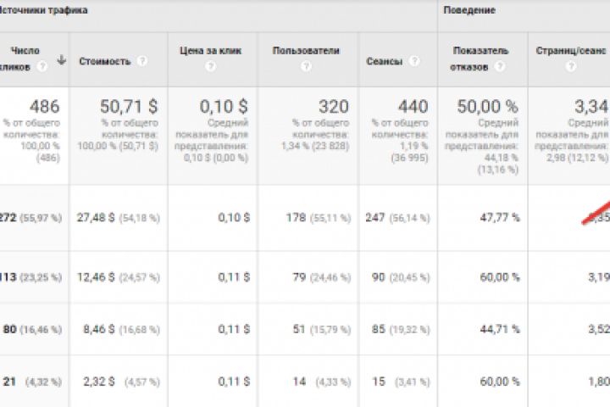Sort table by Сеансы header
The height and width of the screenshot is (407, 610).
coord(384,61)
